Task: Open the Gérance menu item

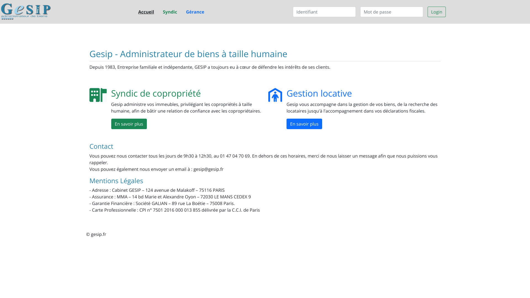Action: (x=195, y=12)
